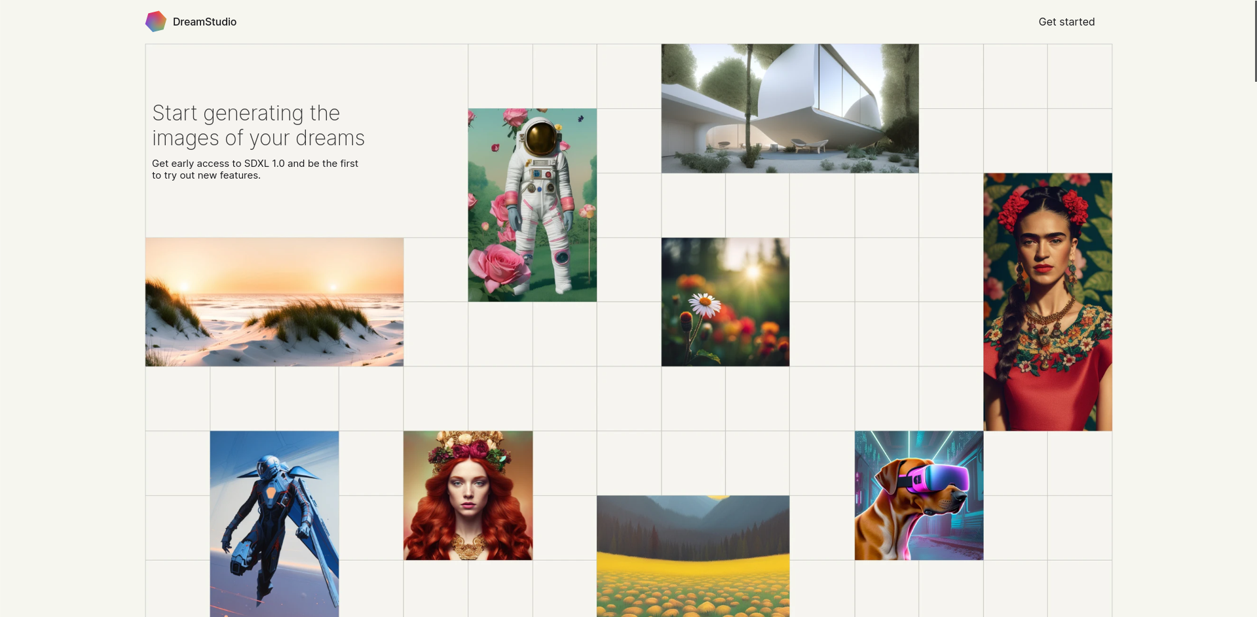Select the blue flying armored pilot image

274,523
